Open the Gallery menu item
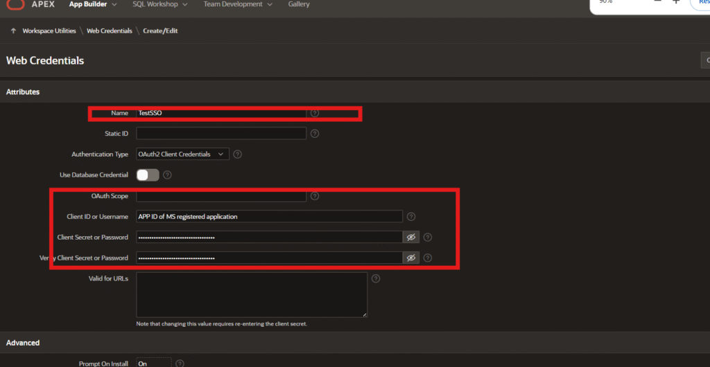This screenshot has width=710, height=367. [299, 4]
